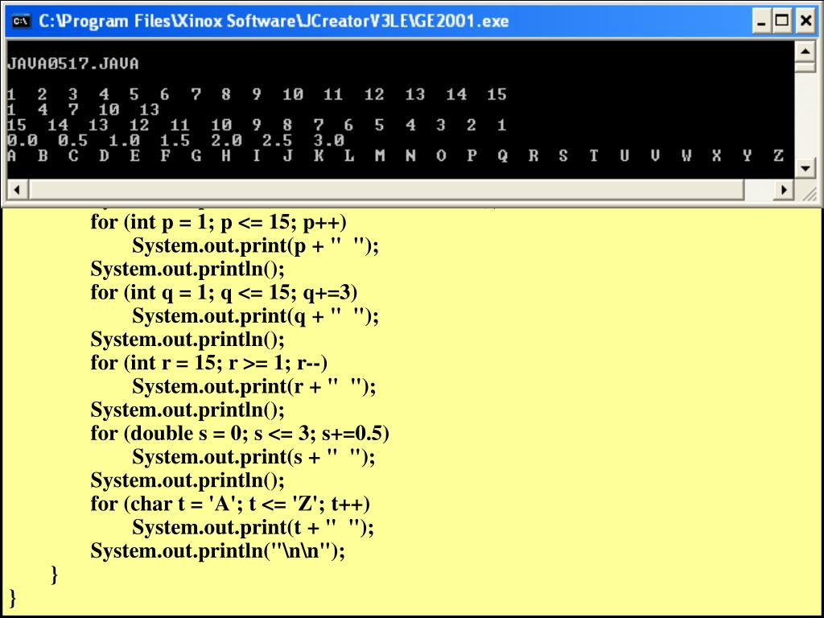Image resolution: width=824 pixels, height=618 pixels.
Task: Click the horizontal scrollbar left arrow
Action: click(x=17, y=189)
